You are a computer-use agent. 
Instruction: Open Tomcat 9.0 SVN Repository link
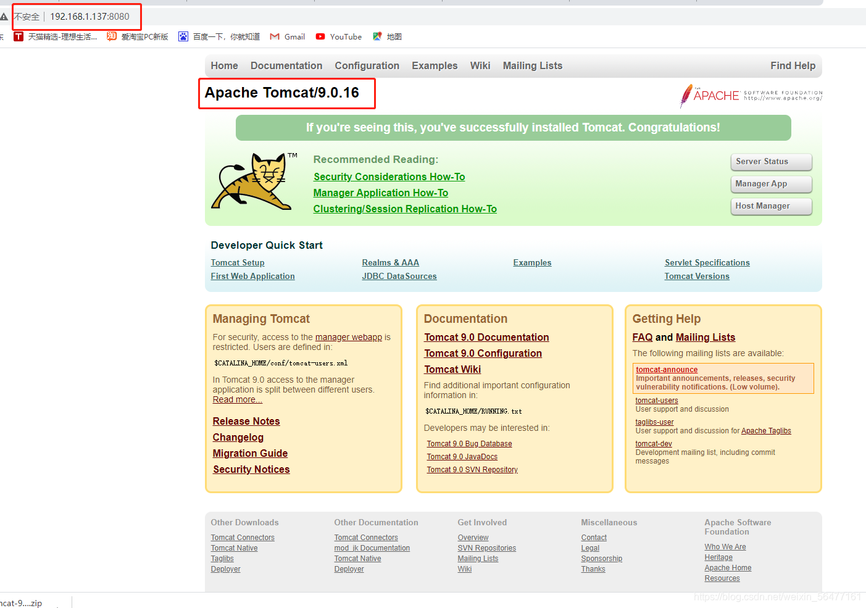472,470
